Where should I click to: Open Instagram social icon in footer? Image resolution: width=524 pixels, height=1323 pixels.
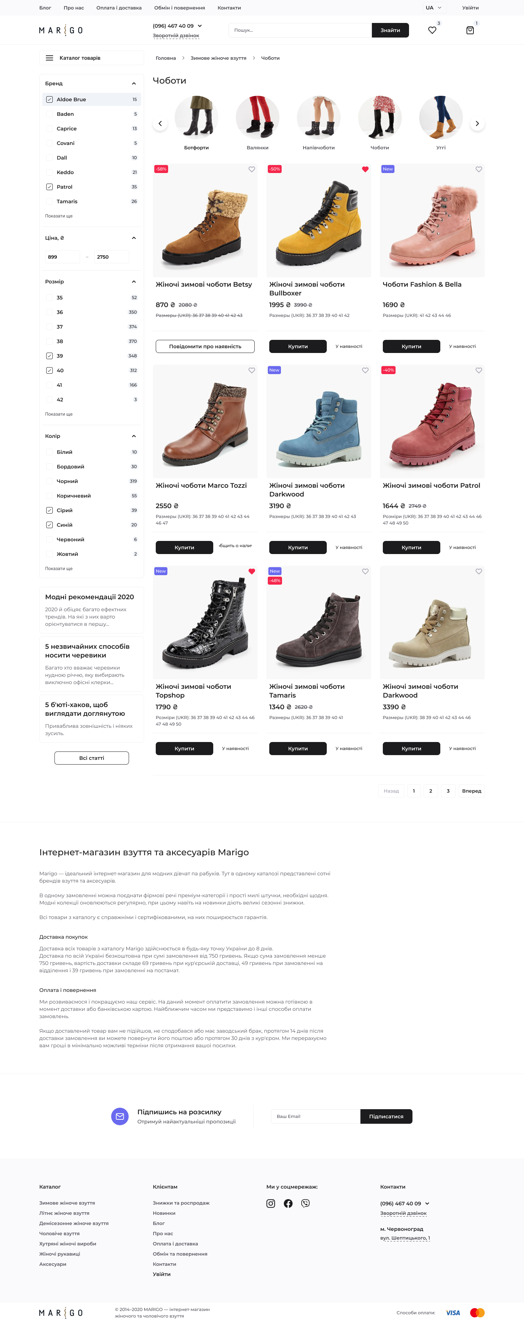(x=270, y=1203)
